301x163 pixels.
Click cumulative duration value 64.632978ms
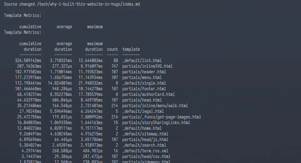coord(29,100)
